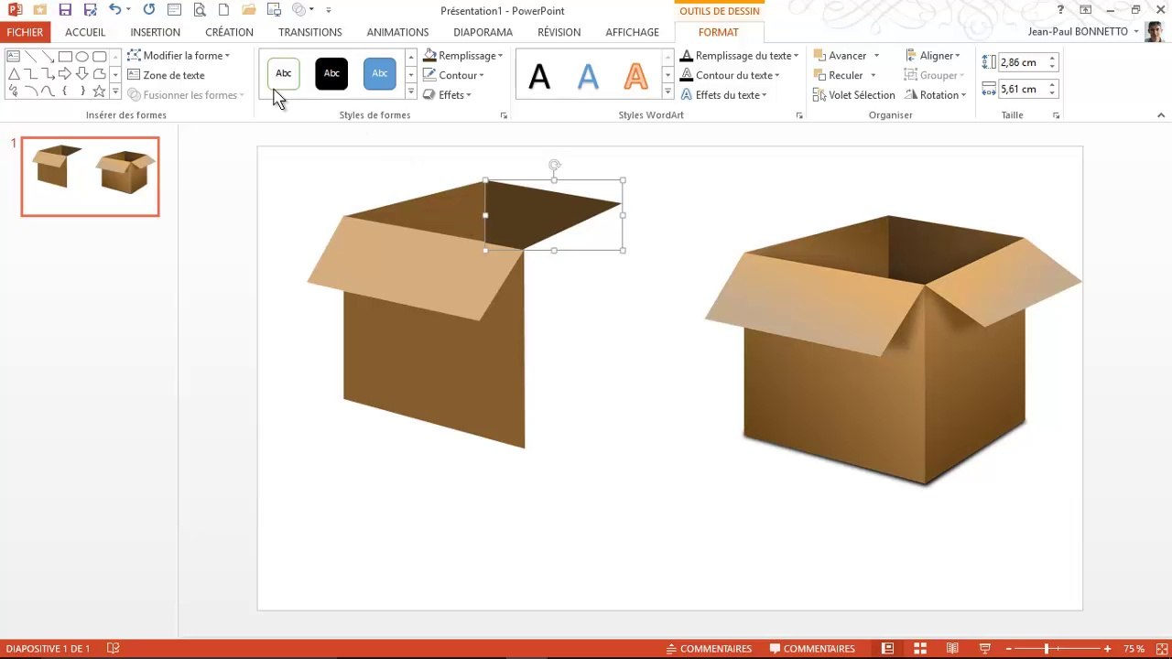This screenshot has width=1172, height=659.
Task: Switch to Slide Sorter view
Action: pyautogui.click(x=920, y=649)
